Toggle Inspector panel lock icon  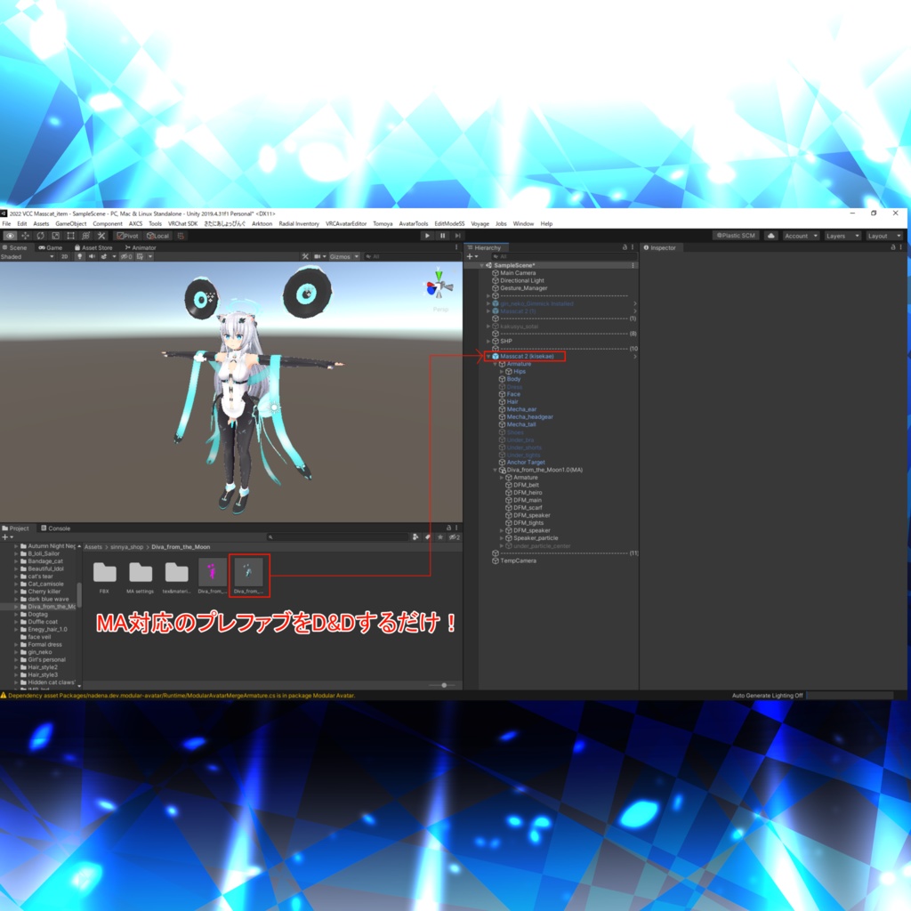(x=893, y=247)
